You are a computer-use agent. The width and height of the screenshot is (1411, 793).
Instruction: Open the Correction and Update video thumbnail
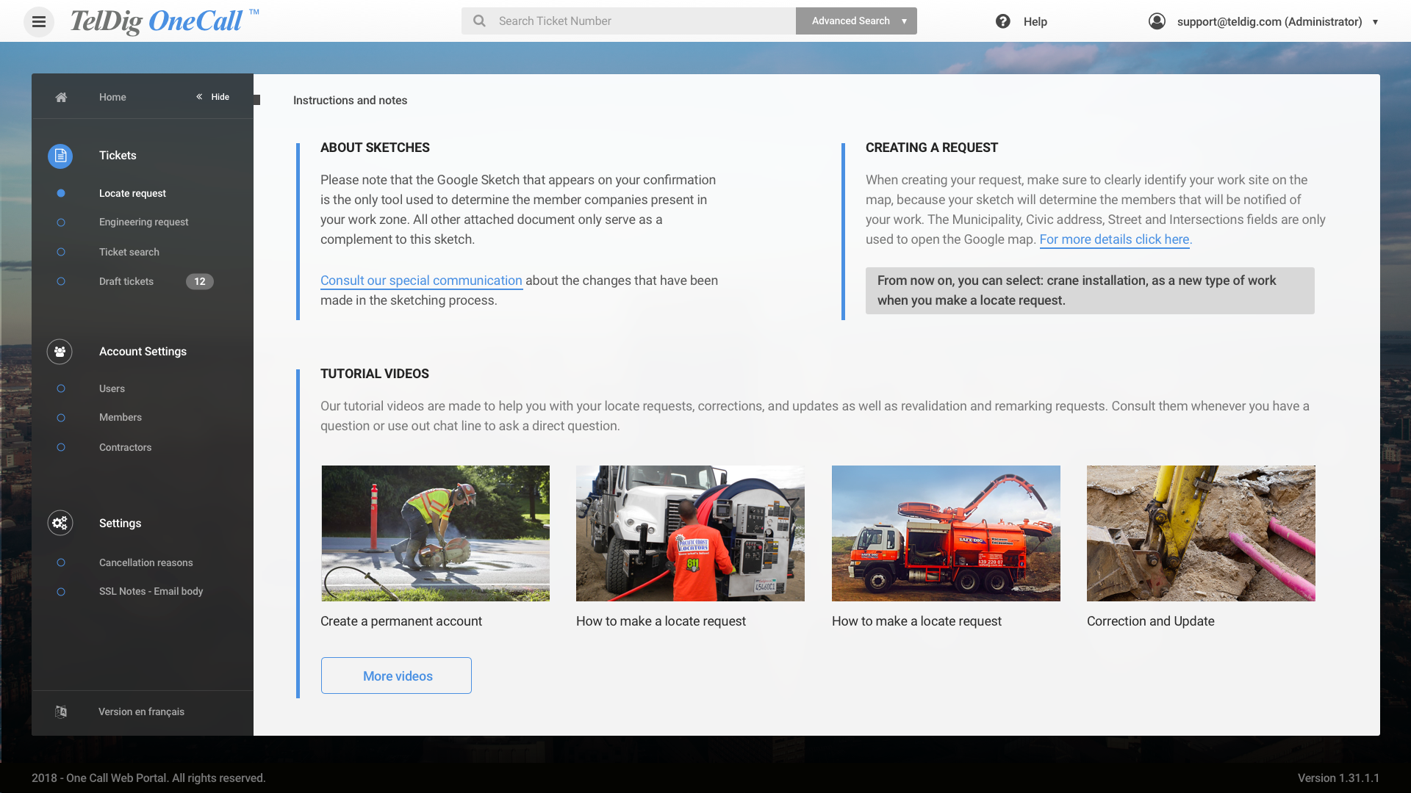click(1201, 533)
